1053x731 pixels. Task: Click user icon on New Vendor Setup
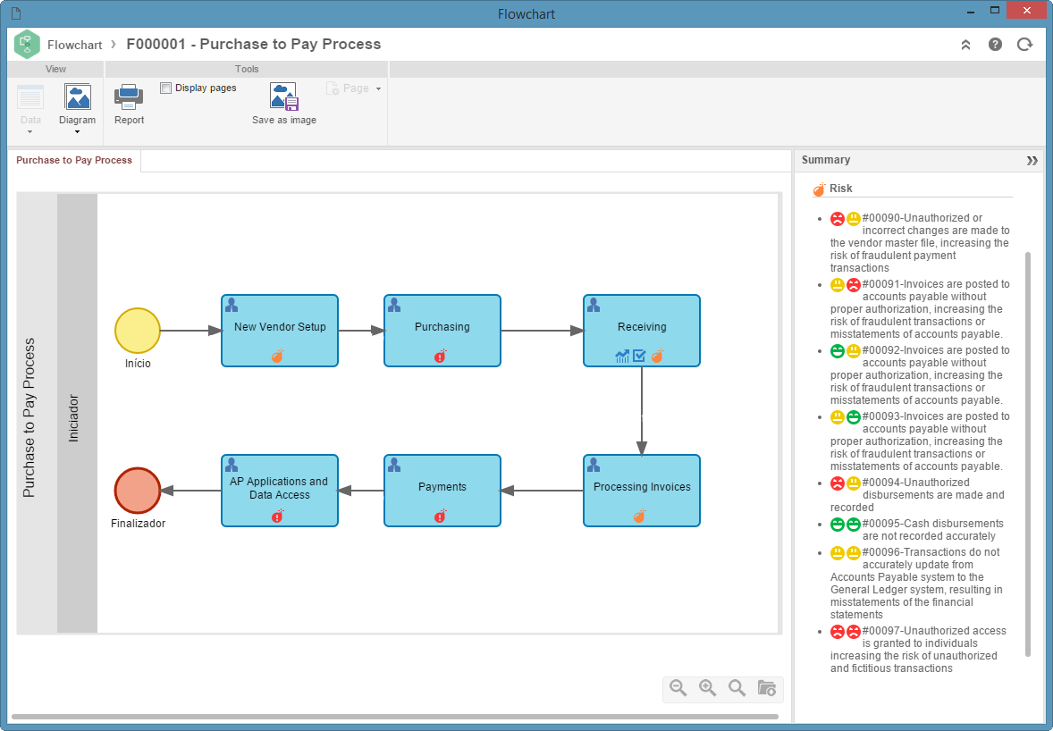point(232,306)
